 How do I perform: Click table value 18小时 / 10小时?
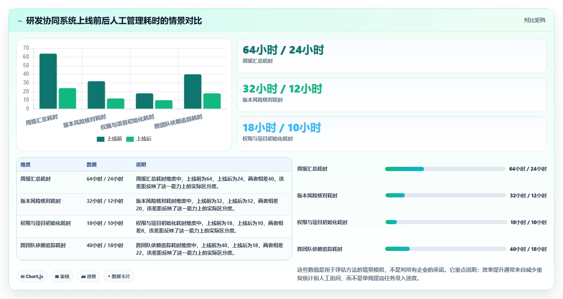[x=105, y=223]
